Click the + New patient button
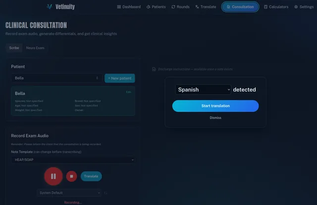Viewport: 317px width, 205px height. click(120, 78)
